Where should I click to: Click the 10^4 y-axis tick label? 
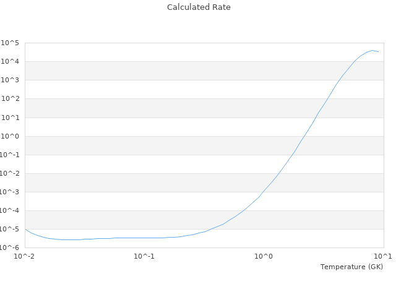pos(10,61)
